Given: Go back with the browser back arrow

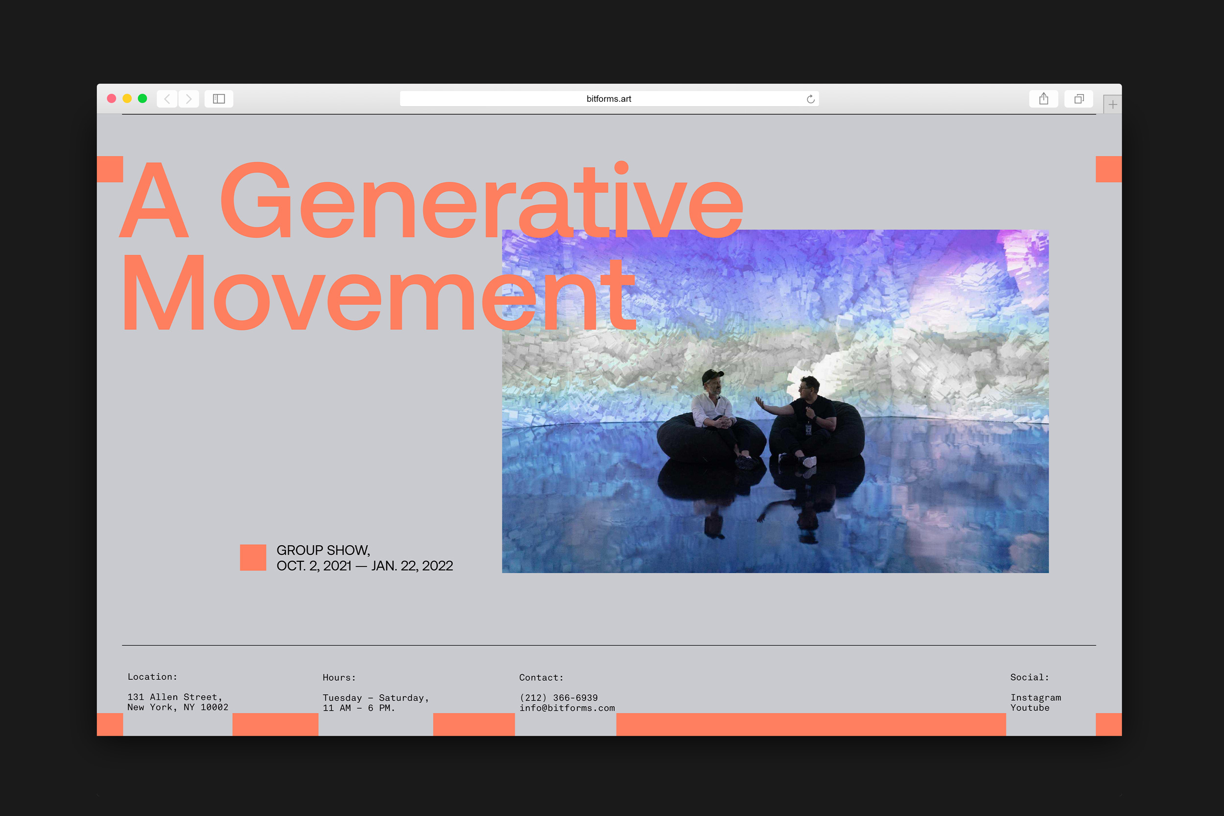Looking at the screenshot, I should [167, 99].
